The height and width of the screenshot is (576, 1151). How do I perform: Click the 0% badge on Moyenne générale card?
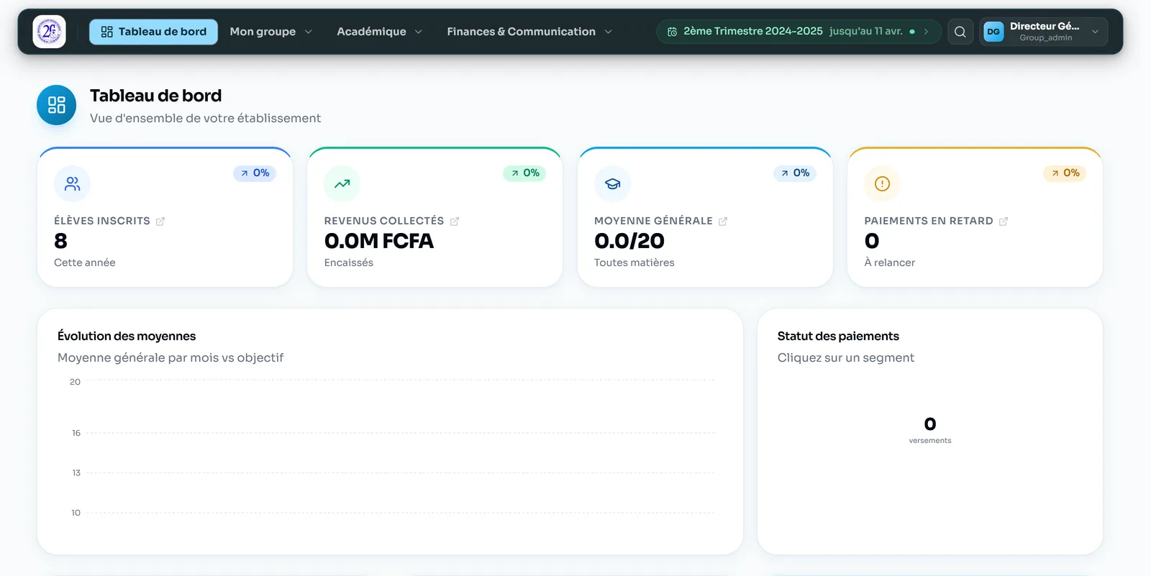click(x=795, y=173)
